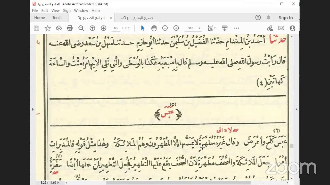Click the Sign In button
Viewport: 330px width, 185px height.
coord(286,18)
